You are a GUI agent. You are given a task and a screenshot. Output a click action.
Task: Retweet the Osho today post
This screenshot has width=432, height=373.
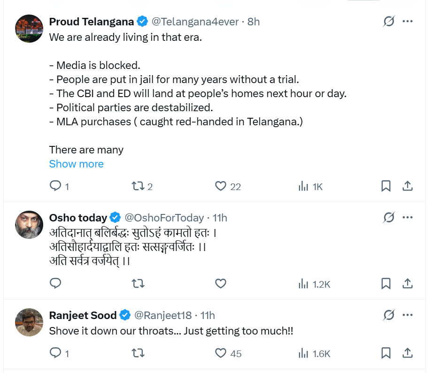tap(138, 283)
